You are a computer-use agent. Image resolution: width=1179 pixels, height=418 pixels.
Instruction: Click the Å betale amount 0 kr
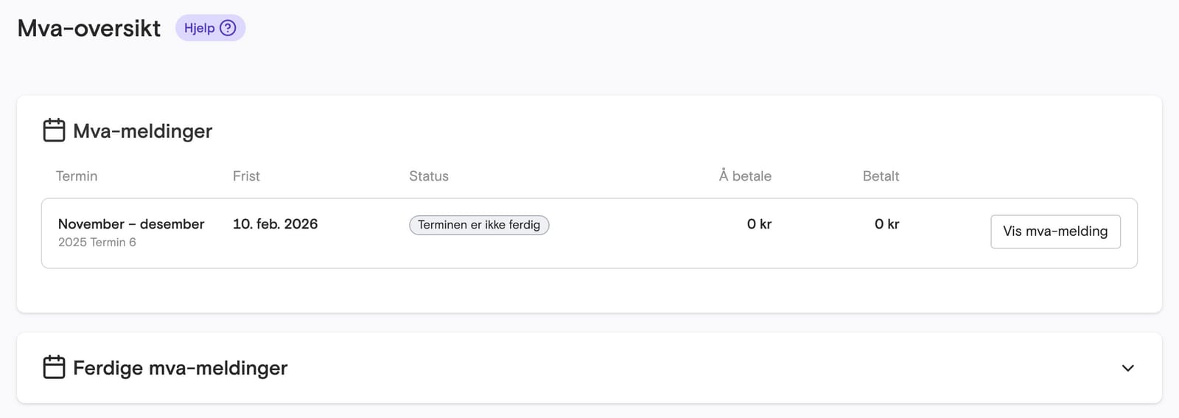pos(759,224)
